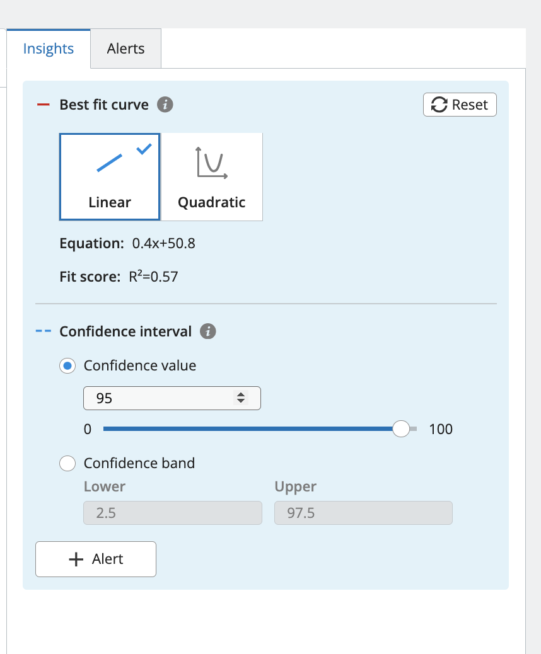Click the blue dashed Confidence interval icon
541x654 pixels.
(43, 331)
